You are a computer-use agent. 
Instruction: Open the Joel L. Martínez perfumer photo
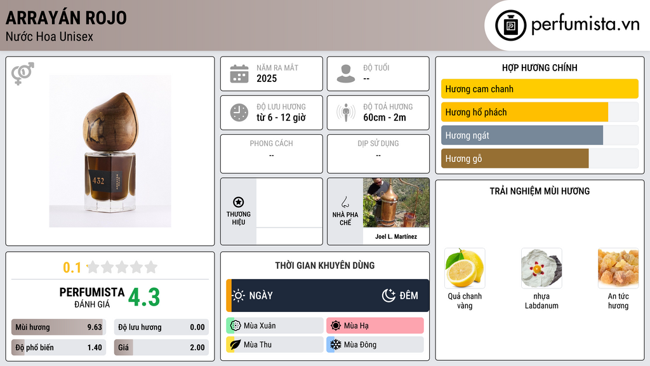396,203
